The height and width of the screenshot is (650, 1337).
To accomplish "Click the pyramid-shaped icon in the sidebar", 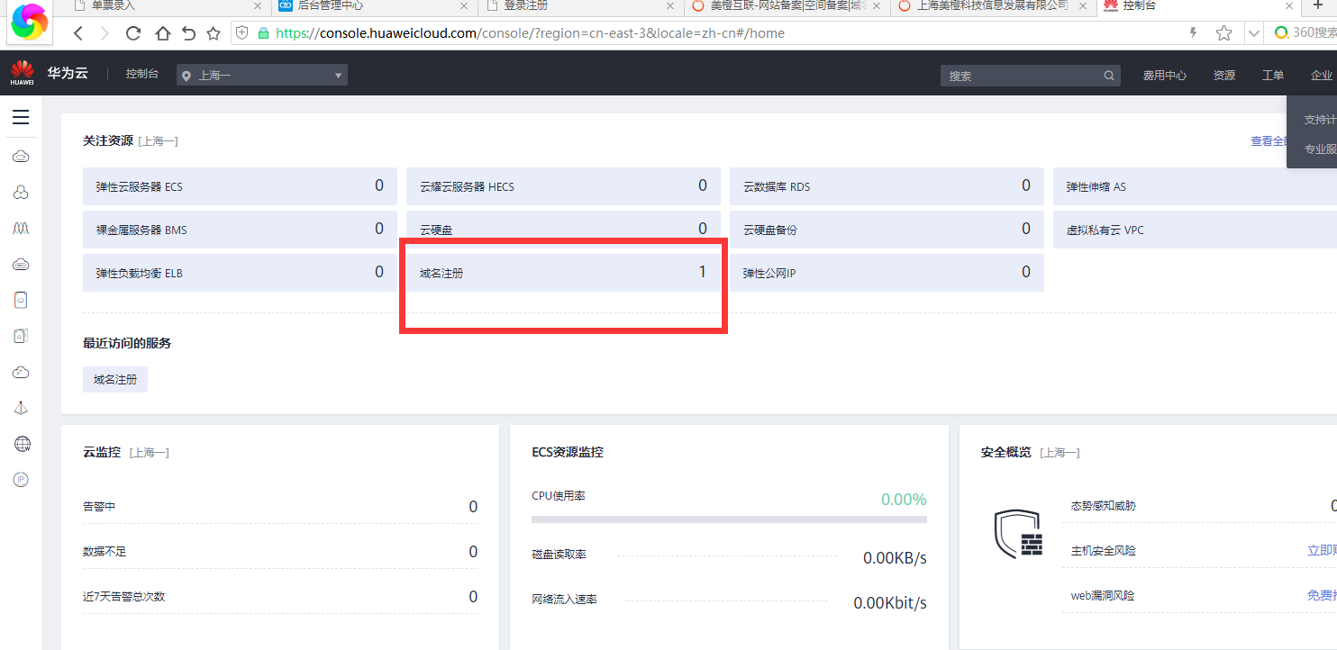I will click(21, 408).
